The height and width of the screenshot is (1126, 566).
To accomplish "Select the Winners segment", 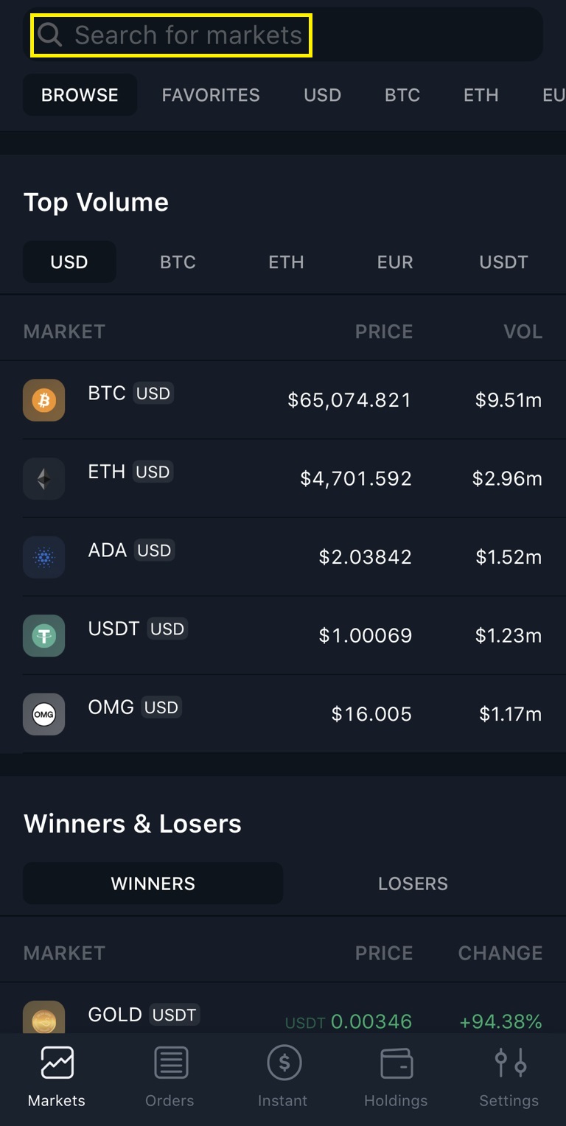I will click(153, 884).
